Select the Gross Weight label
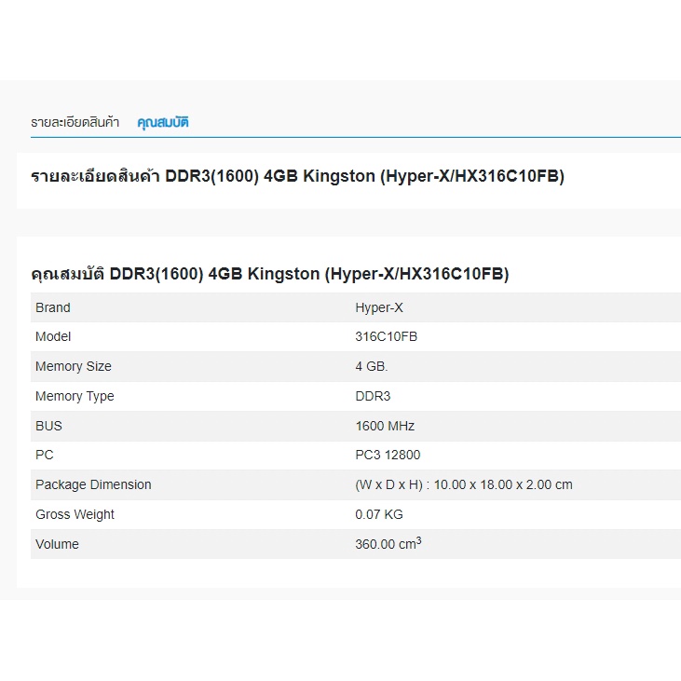The image size is (681, 681). click(75, 514)
